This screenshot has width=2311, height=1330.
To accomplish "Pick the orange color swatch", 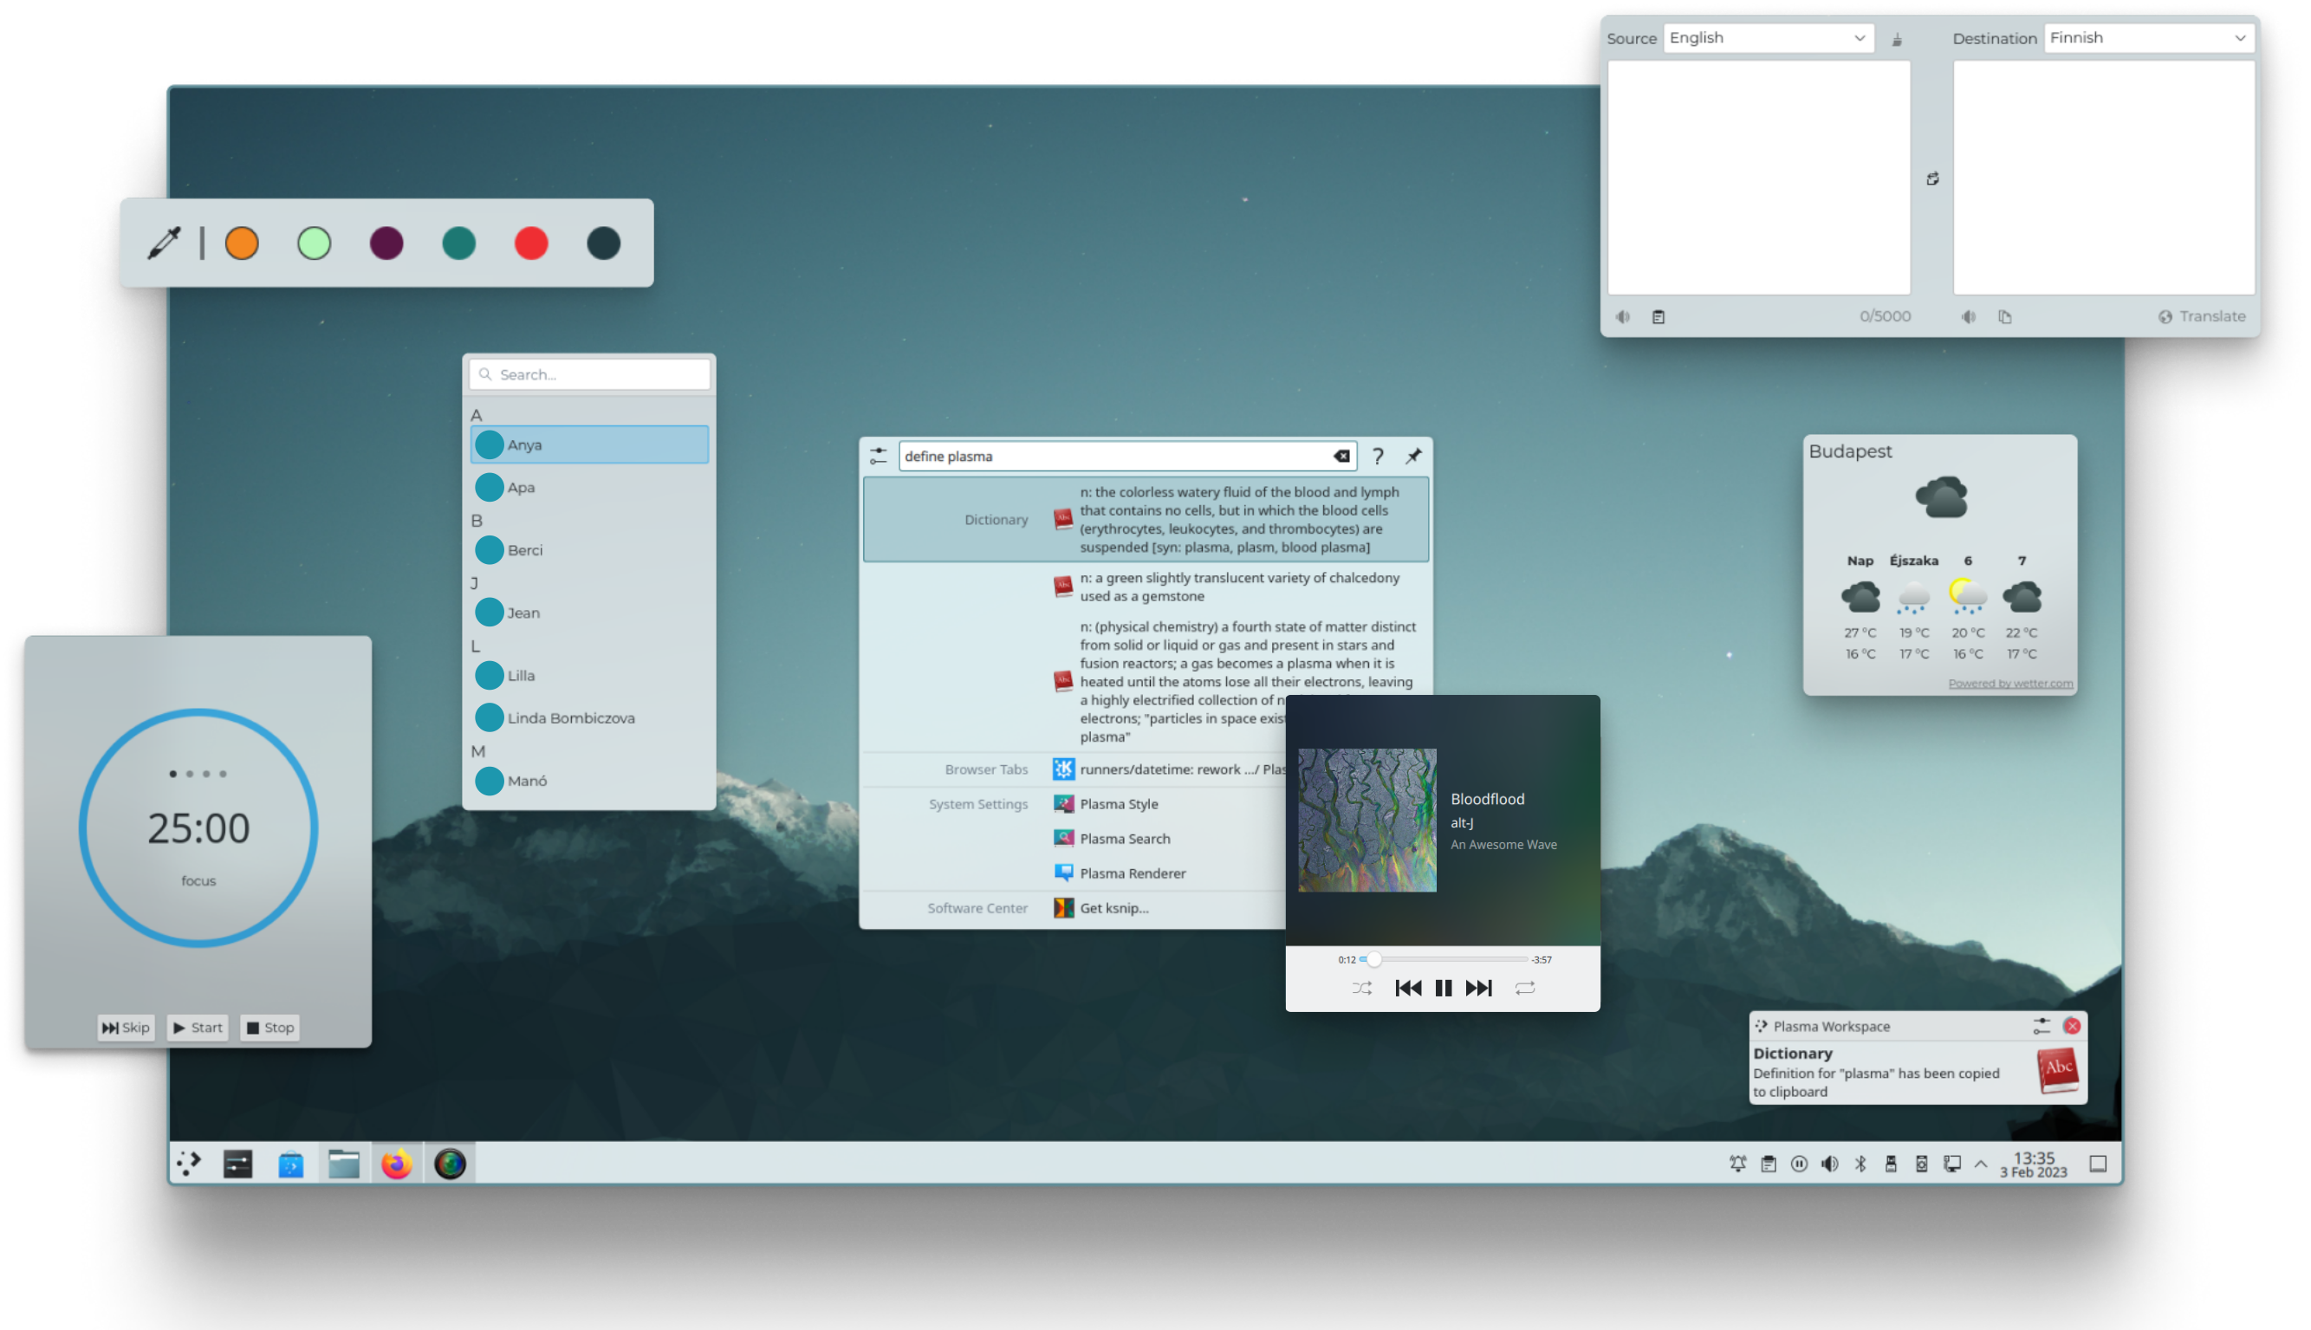I will point(242,243).
